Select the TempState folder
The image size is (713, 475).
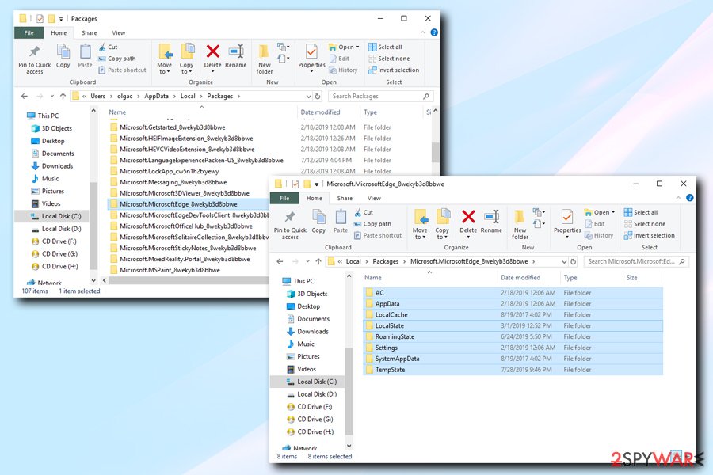(x=513, y=370)
